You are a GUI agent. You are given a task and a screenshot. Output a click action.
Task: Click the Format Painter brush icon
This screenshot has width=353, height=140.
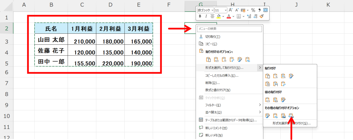click(x=262, y=16)
